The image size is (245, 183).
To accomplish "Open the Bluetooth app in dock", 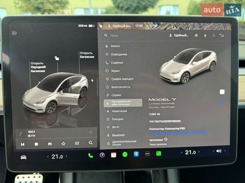I will 136,154.
